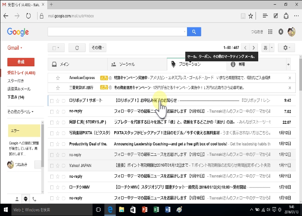Viewport: 302px width, 216px height.
Task: Select checkbox for ロリポップ!サポート mail
Action: tap(52, 101)
